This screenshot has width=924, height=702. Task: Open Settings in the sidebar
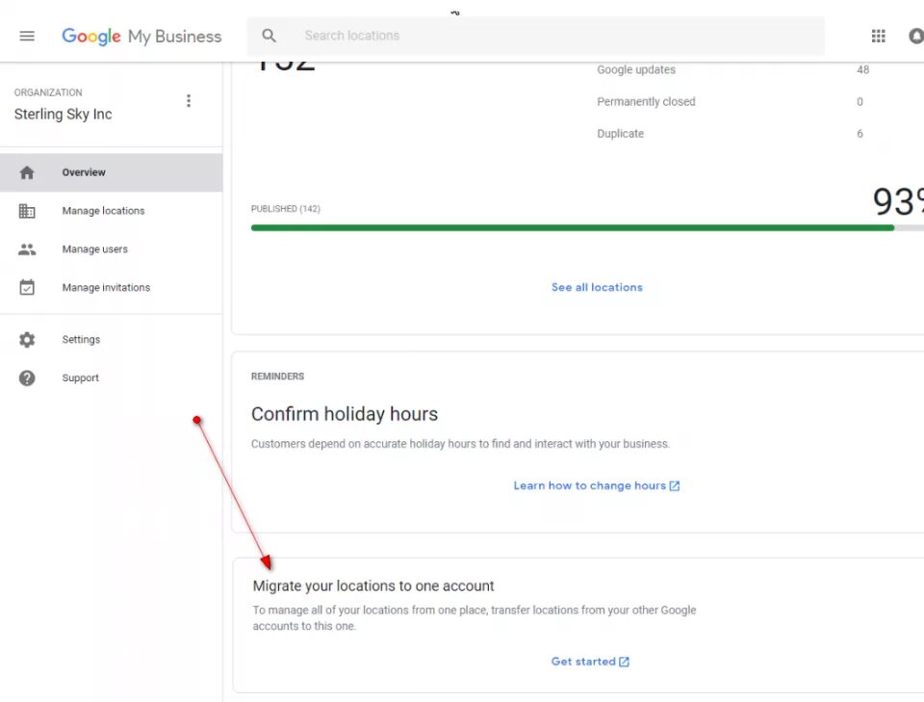[x=112, y=340]
